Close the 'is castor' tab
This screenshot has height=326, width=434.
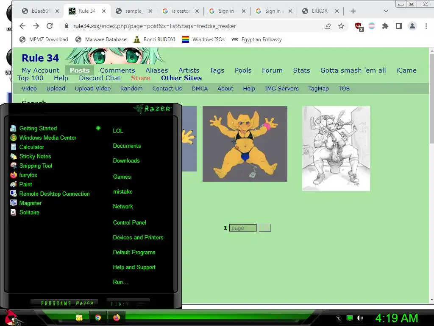(197, 11)
